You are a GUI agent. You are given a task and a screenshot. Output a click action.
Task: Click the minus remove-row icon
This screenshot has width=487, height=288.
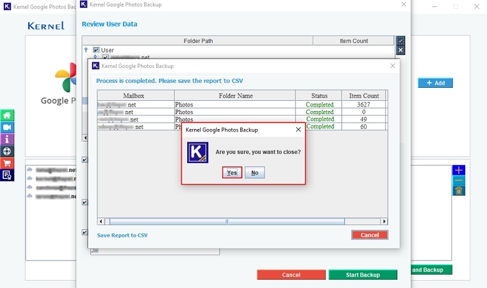(x=459, y=180)
